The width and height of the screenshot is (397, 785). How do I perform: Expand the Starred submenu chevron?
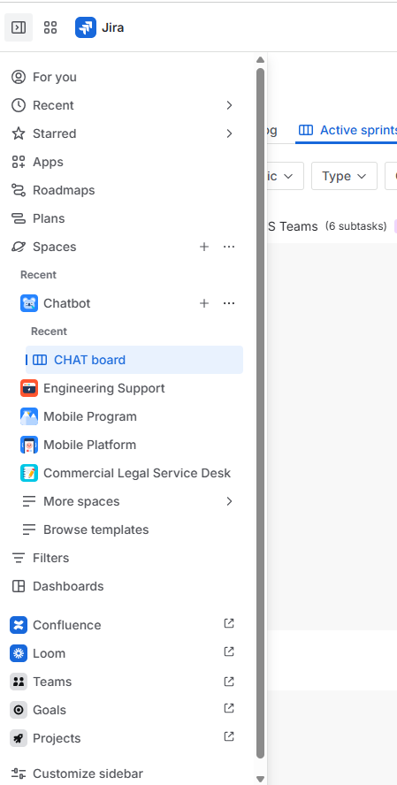coord(229,133)
